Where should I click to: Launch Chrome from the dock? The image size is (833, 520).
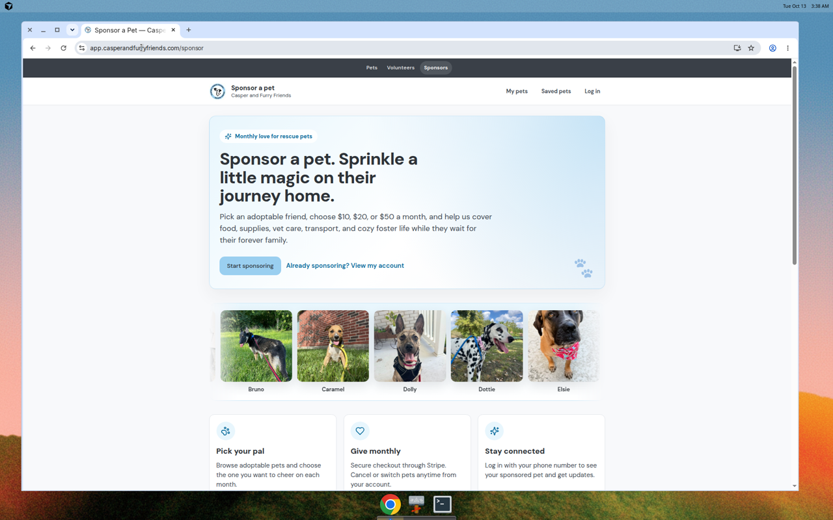pyautogui.click(x=390, y=504)
